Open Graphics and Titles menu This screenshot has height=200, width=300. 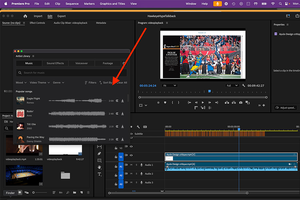pyautogui.click(x=112, y=4)
